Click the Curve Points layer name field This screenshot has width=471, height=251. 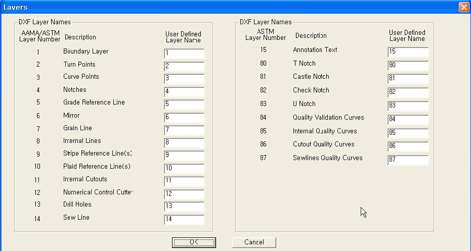click(184, 79)
